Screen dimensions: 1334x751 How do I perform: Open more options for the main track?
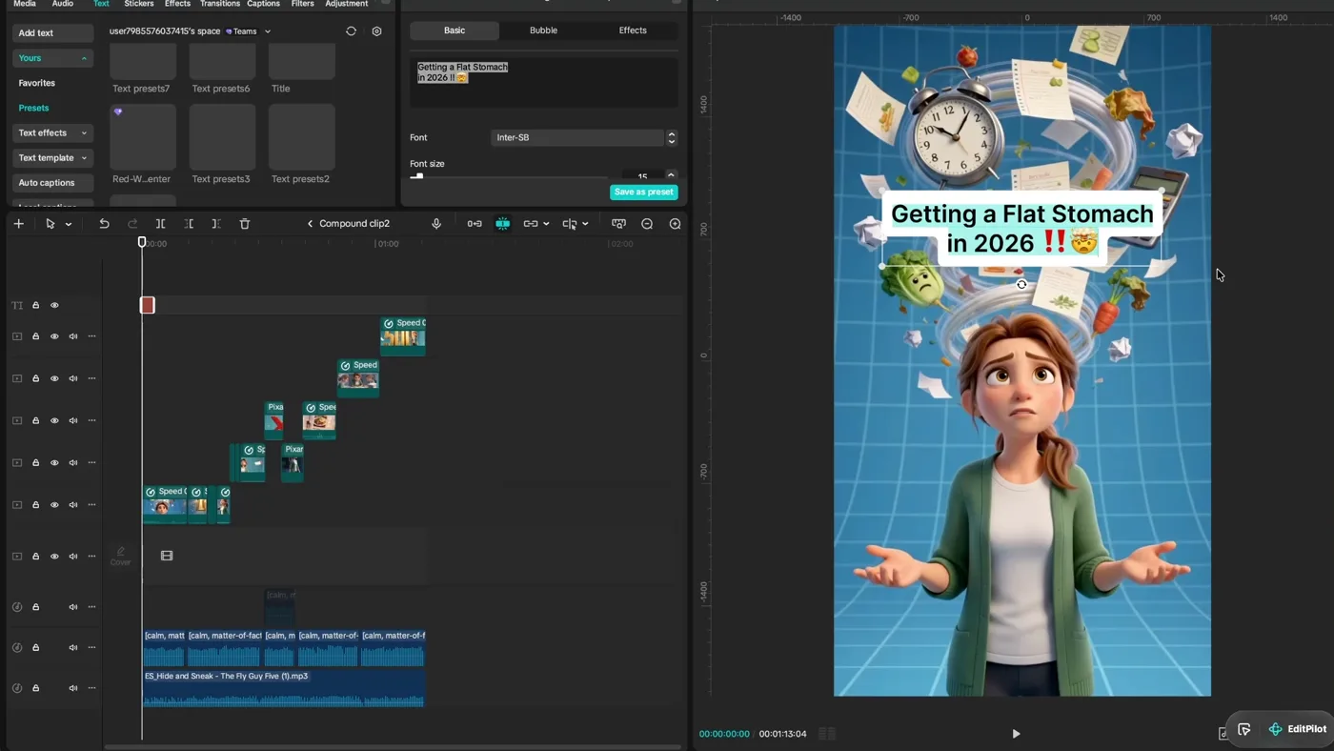click(x=91, y=557)
